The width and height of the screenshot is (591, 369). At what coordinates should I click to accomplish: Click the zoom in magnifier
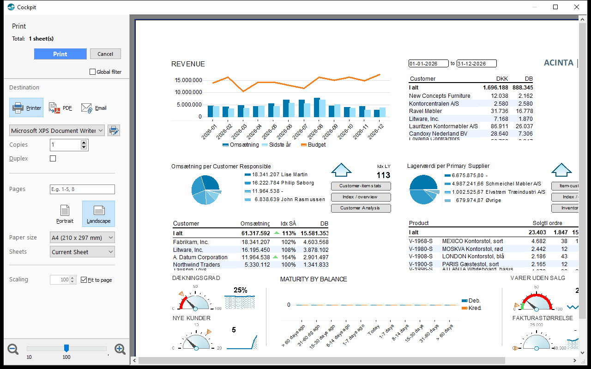pyautogui.click(x=120, y=349)
